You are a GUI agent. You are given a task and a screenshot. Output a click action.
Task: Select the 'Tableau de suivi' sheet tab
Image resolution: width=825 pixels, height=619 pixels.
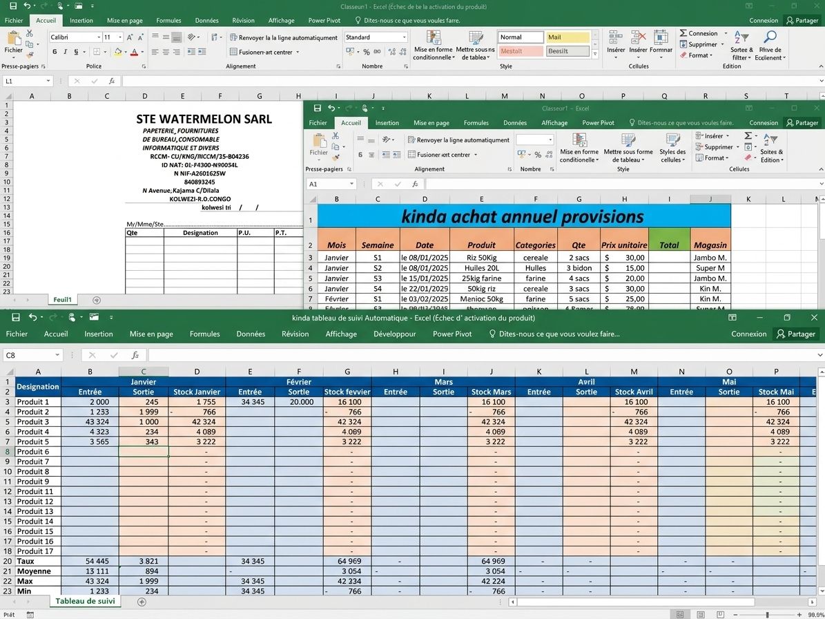coord(85,600)
